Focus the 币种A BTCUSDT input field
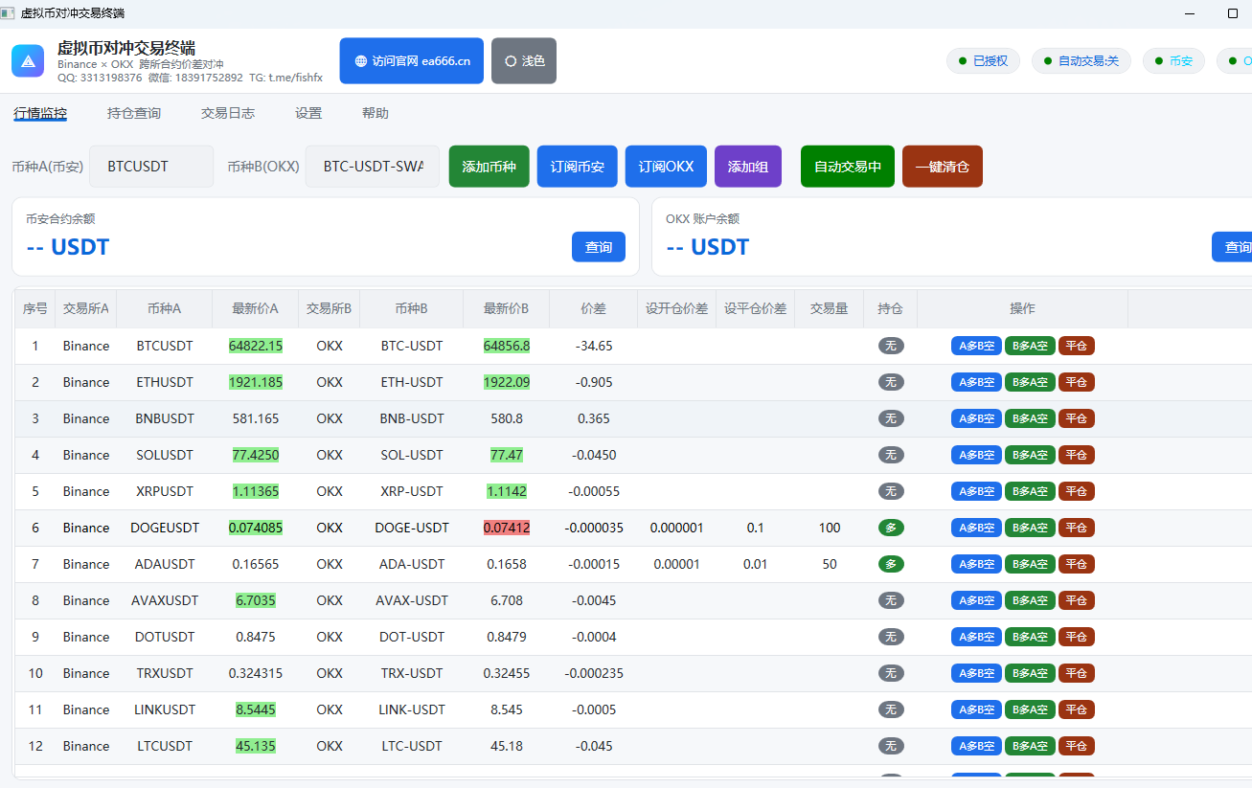The height and width of the screenshot is (788, 1252). click(x=151, y=167)
